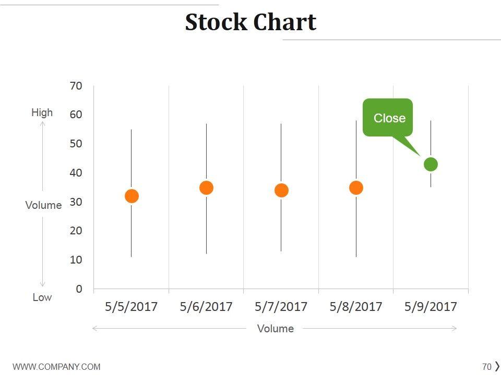Click the next slide chevron arrow
501x375 pixels.
pyautogui.click(x=497, y=366)
